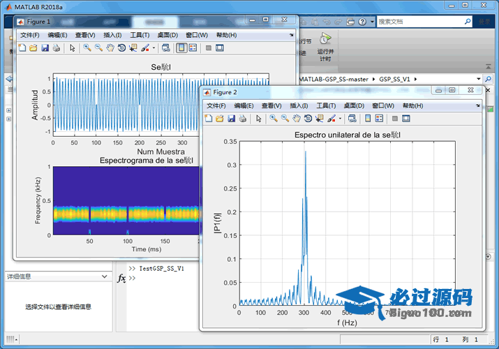This screenshot has width=499, height=349.
Task: Open 工具(T) menu in Figure 2
Action: (326, 105)
